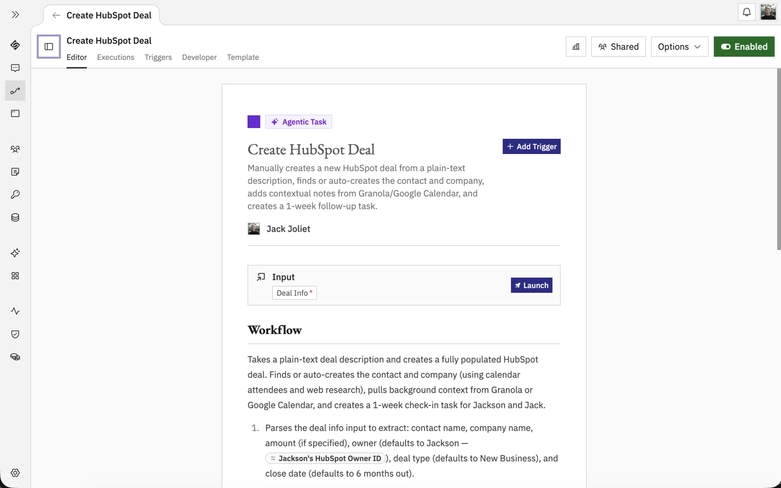Click the Add Trigger button

coord(532,146)
